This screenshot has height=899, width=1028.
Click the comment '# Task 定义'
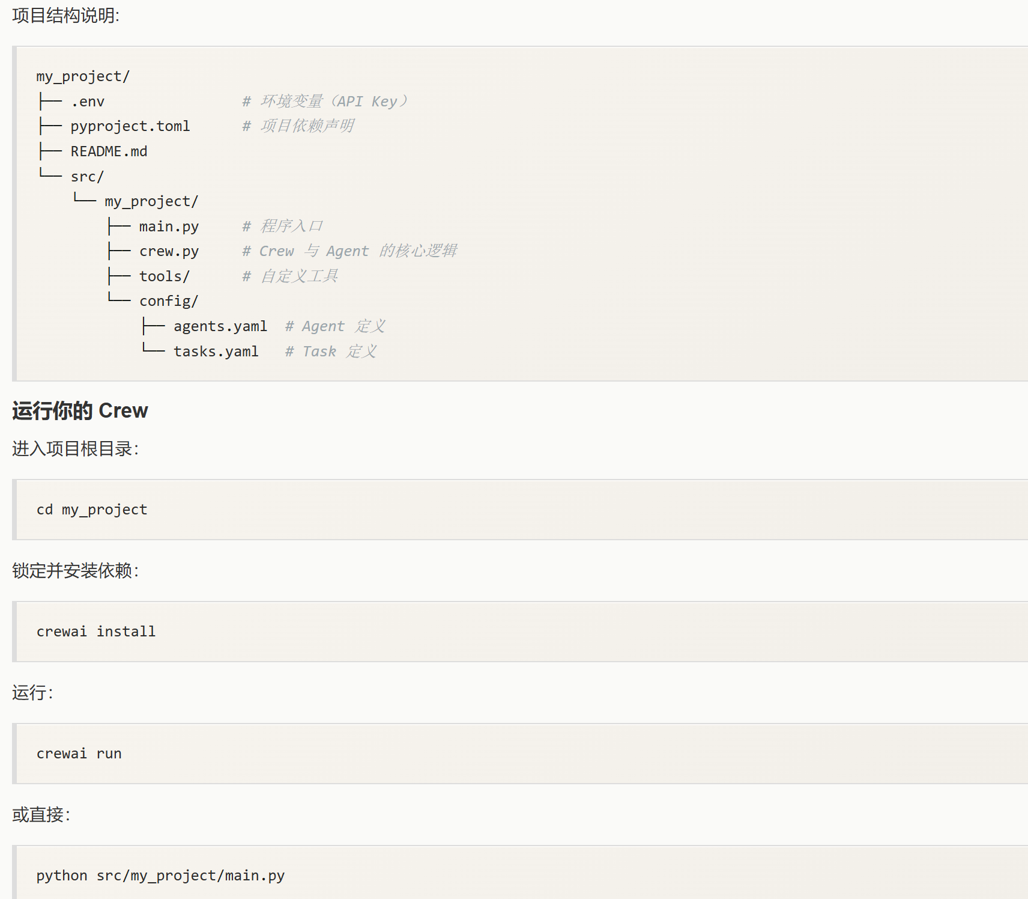tap(331, 352)
